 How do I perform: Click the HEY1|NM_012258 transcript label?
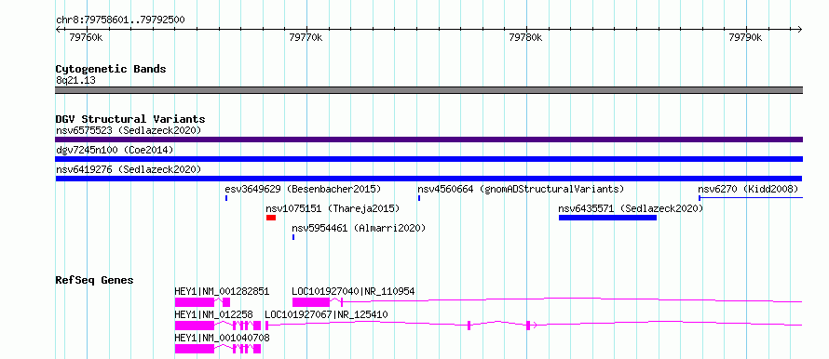pos(213,314)
